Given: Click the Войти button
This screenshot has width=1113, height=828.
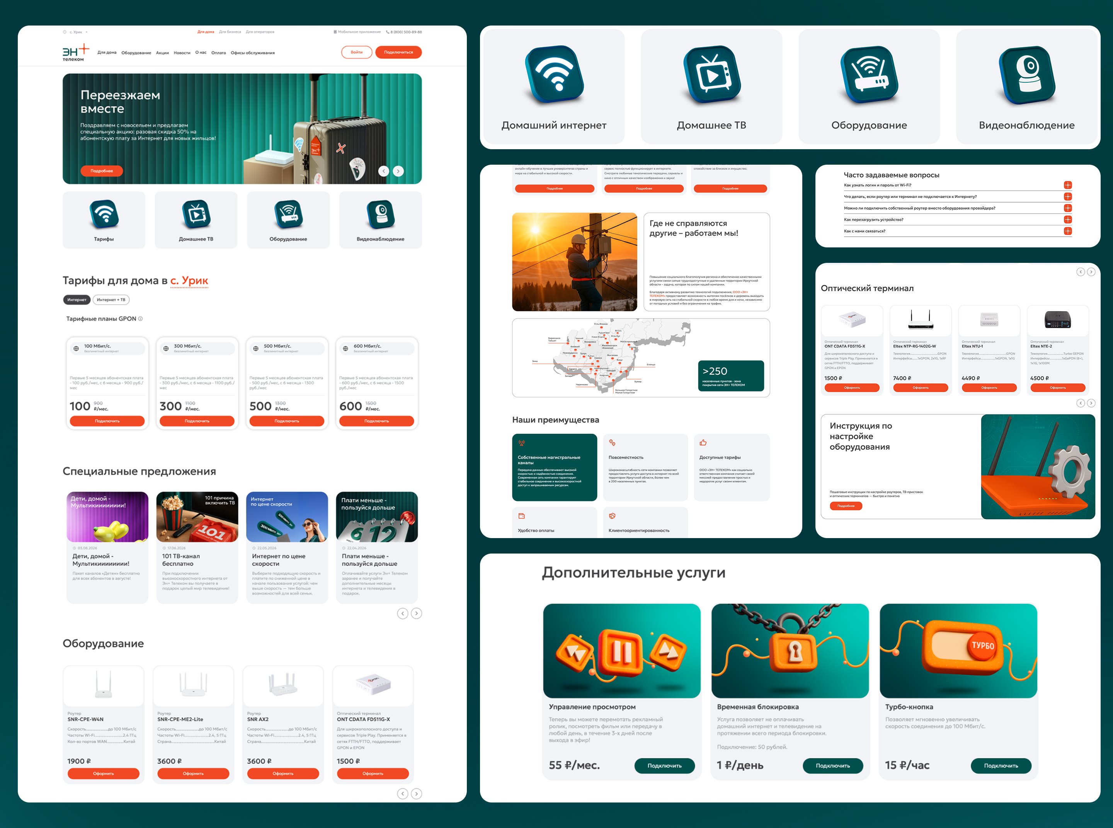Looking at the screenshot, I should (x=357, y=52).
